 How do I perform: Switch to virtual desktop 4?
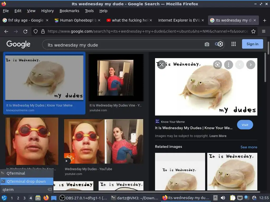tap(31, 198)
